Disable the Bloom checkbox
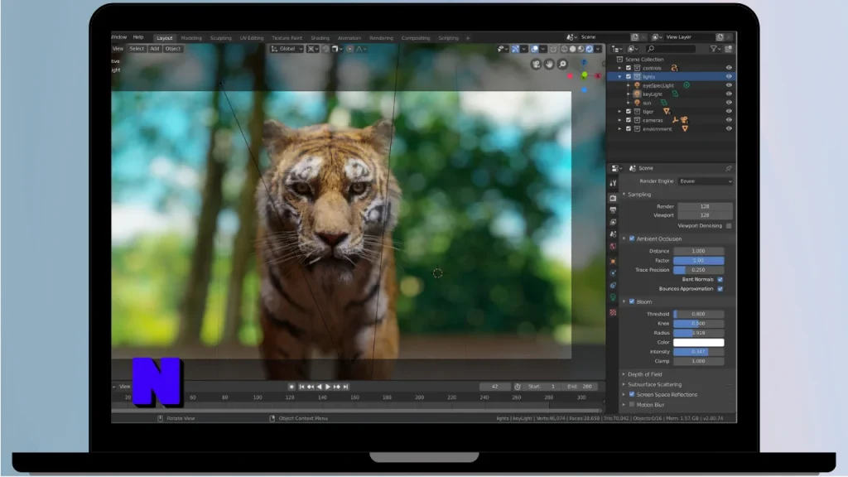The width and height of the screenshot is (848, 477). [632, 301]
